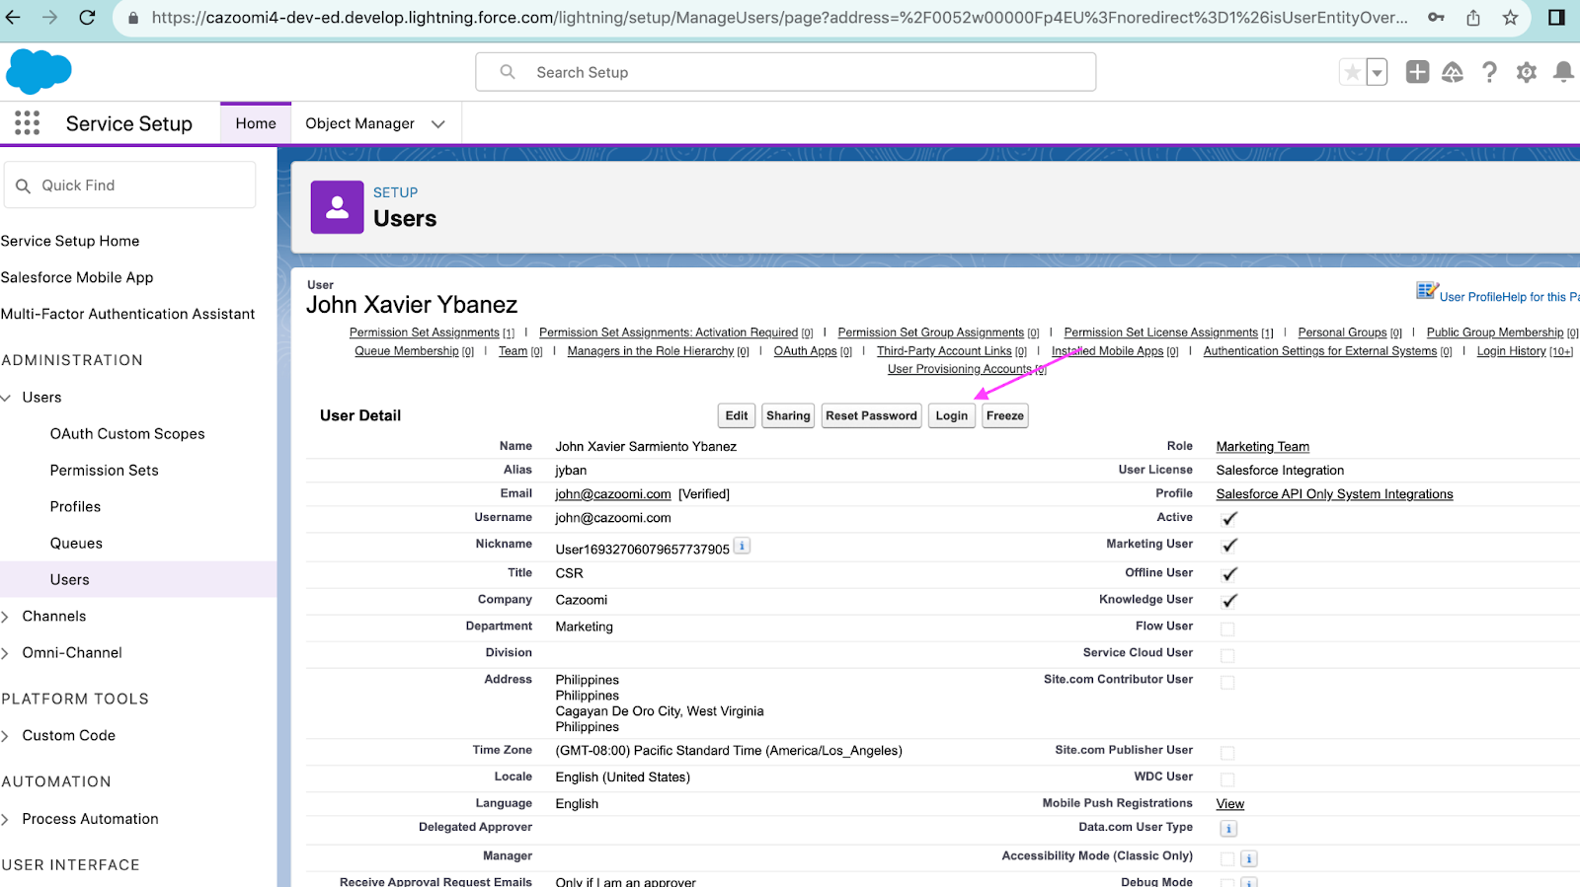Select Queues in sidebar
This screenshot has height=887, width=1580.
[x=76, y=544]
